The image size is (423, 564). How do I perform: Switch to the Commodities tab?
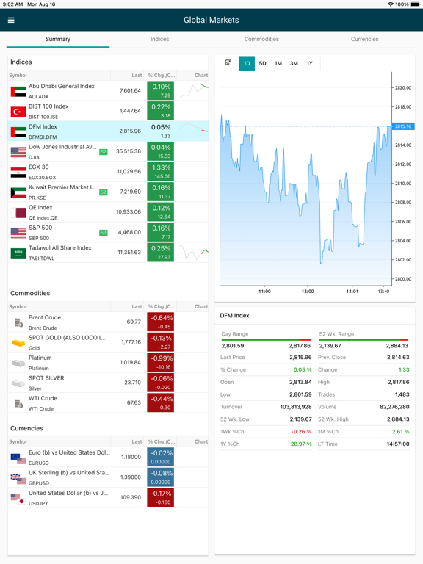point(261,39)
